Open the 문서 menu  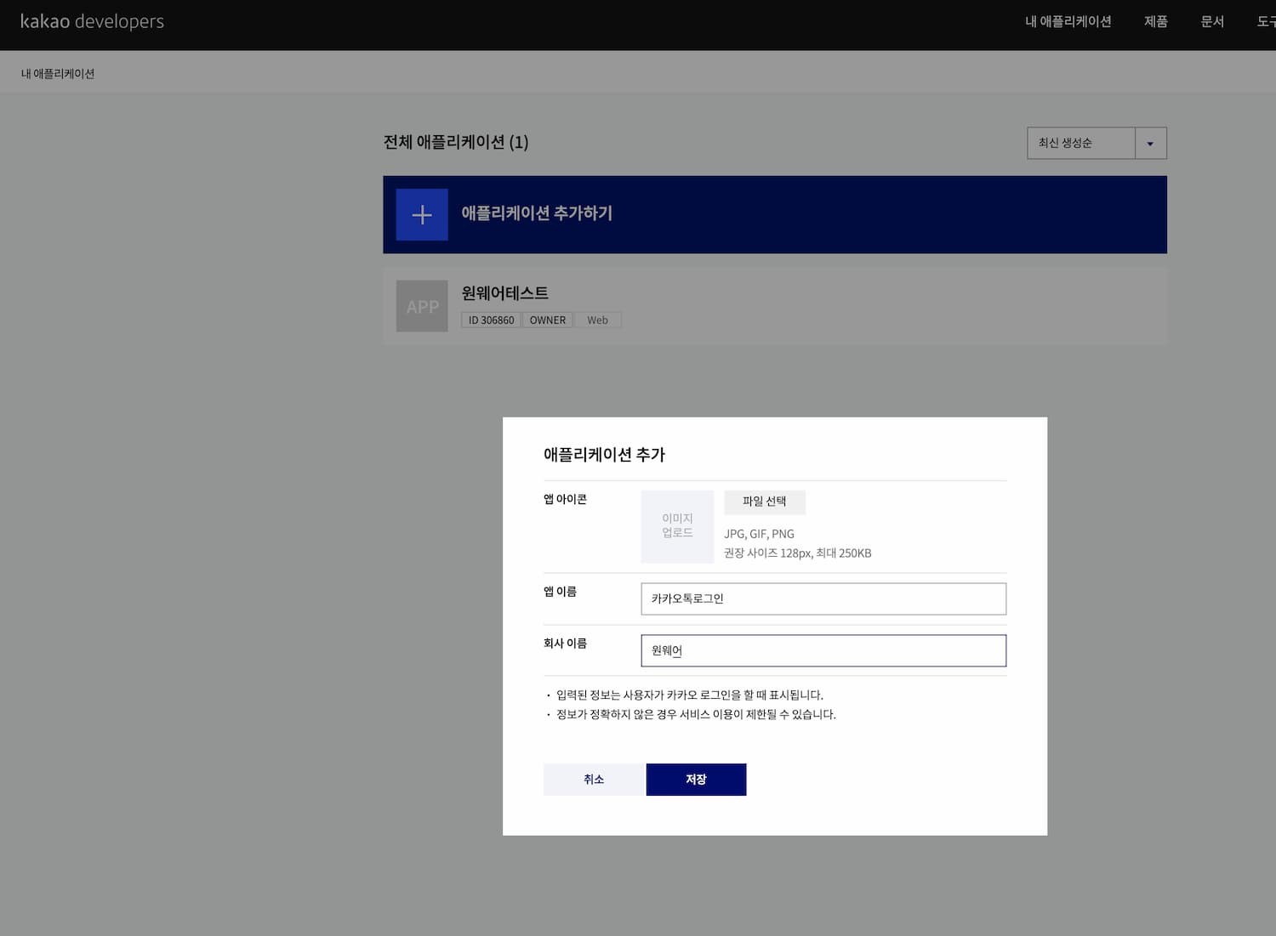click(1212, 21)
